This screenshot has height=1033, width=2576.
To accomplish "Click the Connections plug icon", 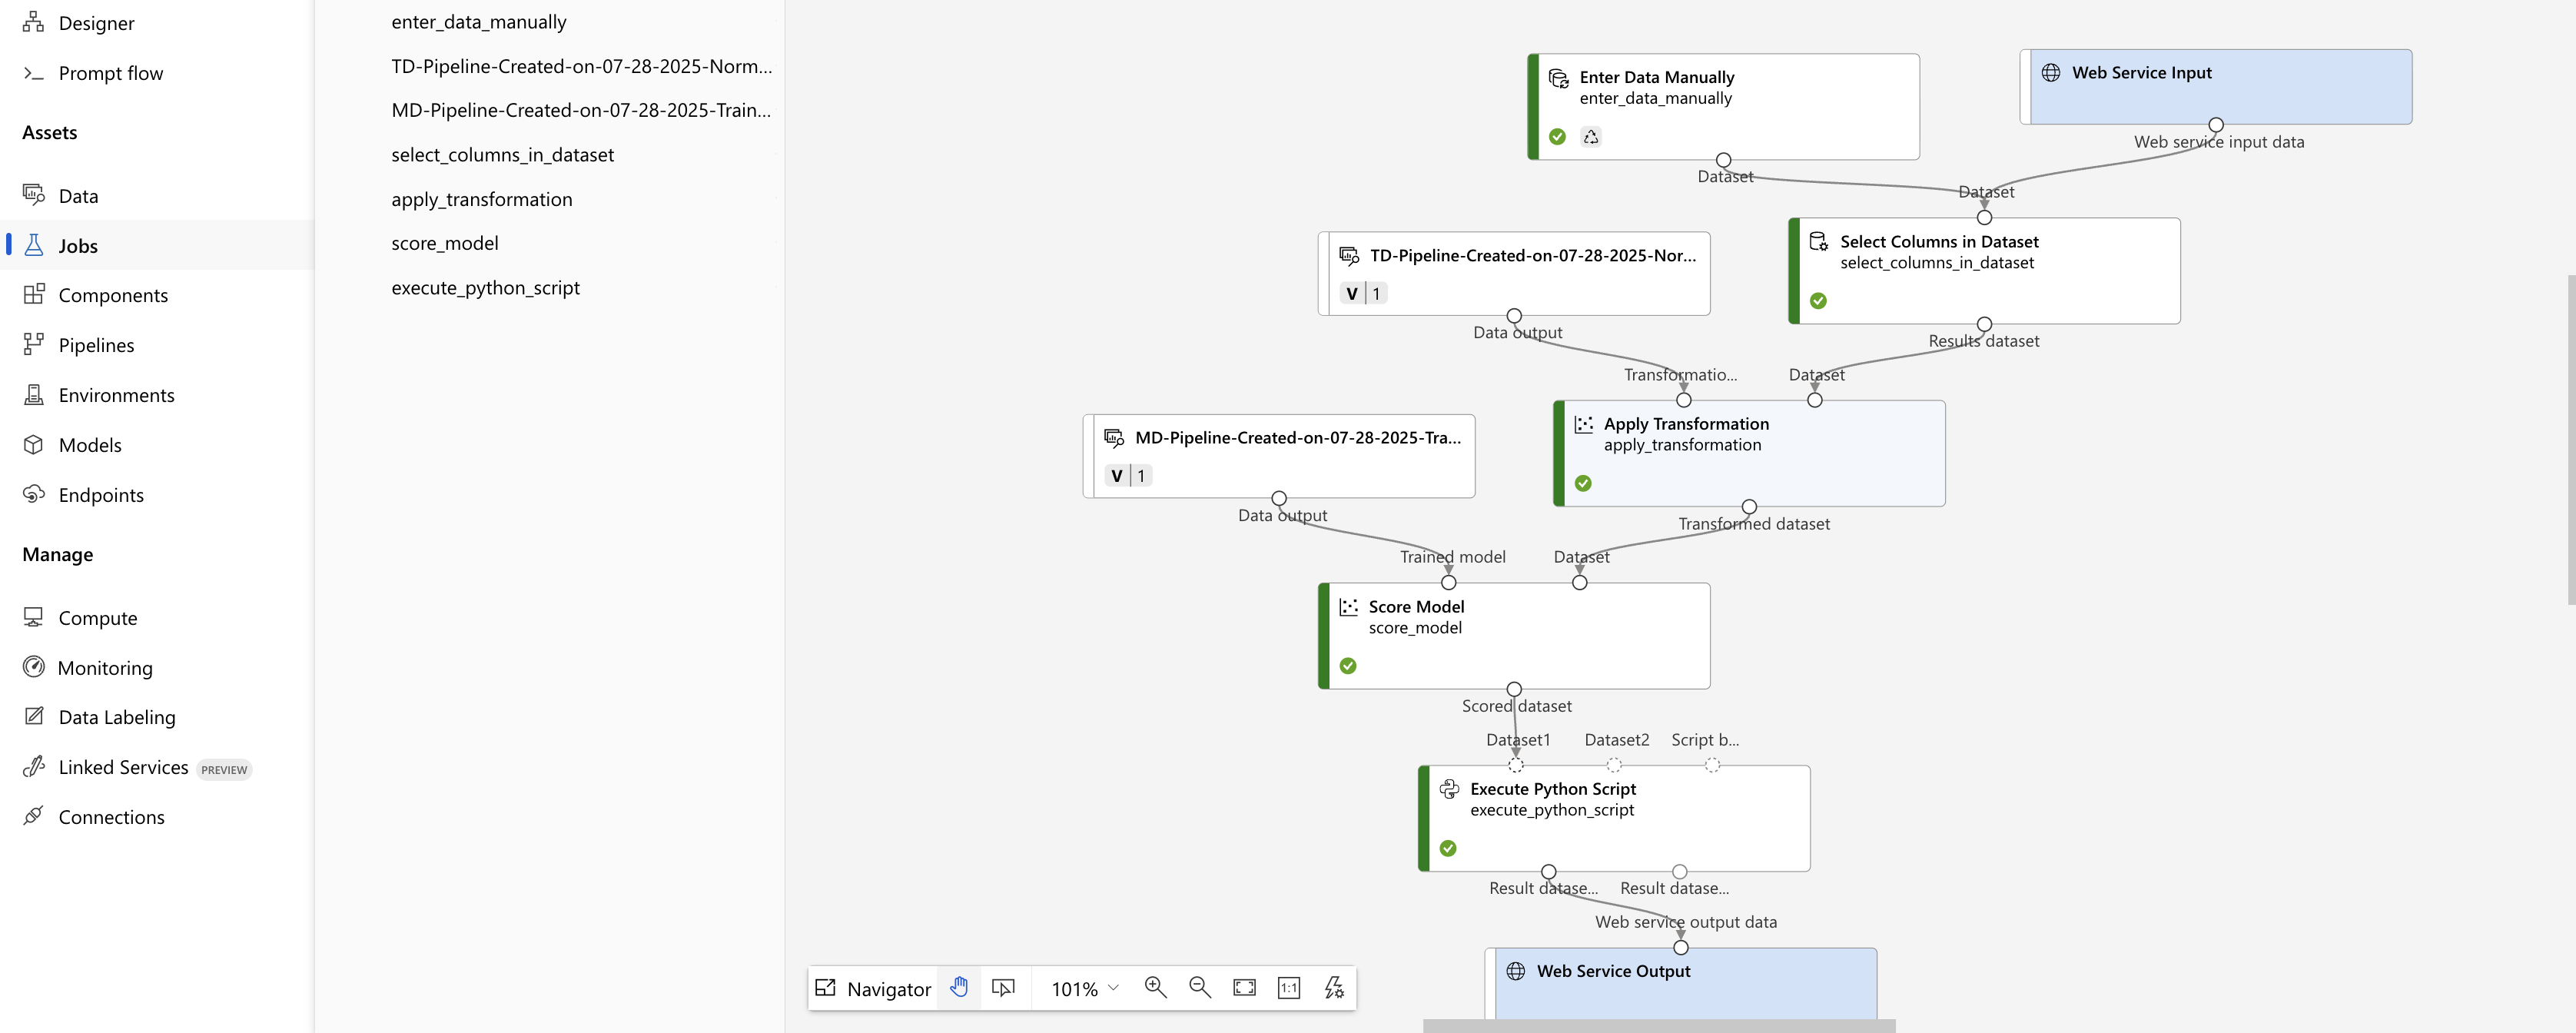I will pyautogui.click(x=33, y=816).
